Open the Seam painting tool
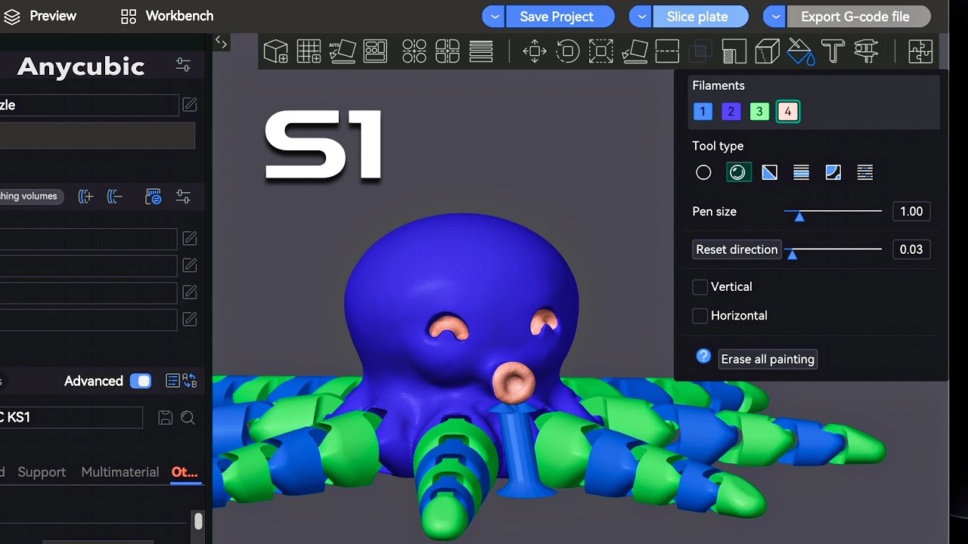This screenshot has width=968, height=544. [x=767, y=51]
